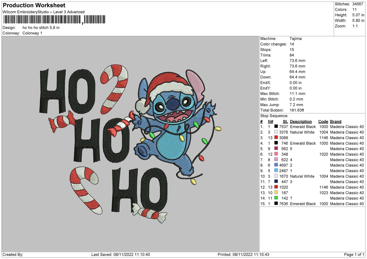The width and height of the screenshot is (367, 259).
Task: Click 'Natural White' in stop row 10
Action: point(302,177)
